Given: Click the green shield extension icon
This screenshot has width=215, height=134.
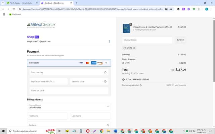Looking at the screenshot, I should click(194, 9).
